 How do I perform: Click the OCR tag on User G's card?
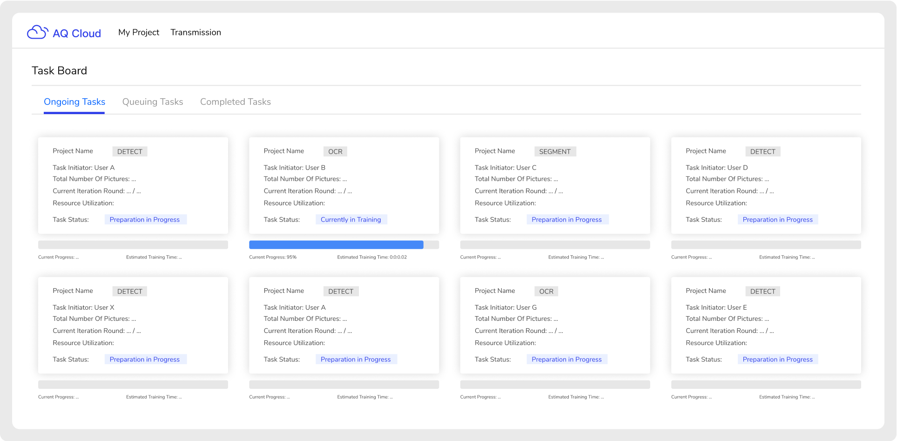tap(546, 292)
